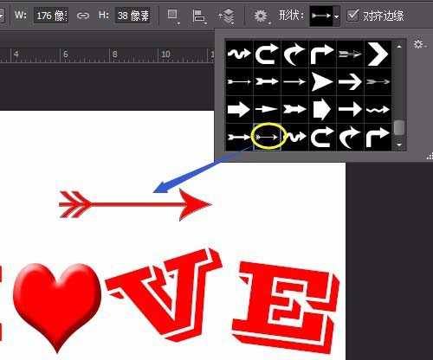The height and width of the screenshot is (360, 433).
Task: Choose the fletched arrow starting the bottom row
Action: (239, 137)
